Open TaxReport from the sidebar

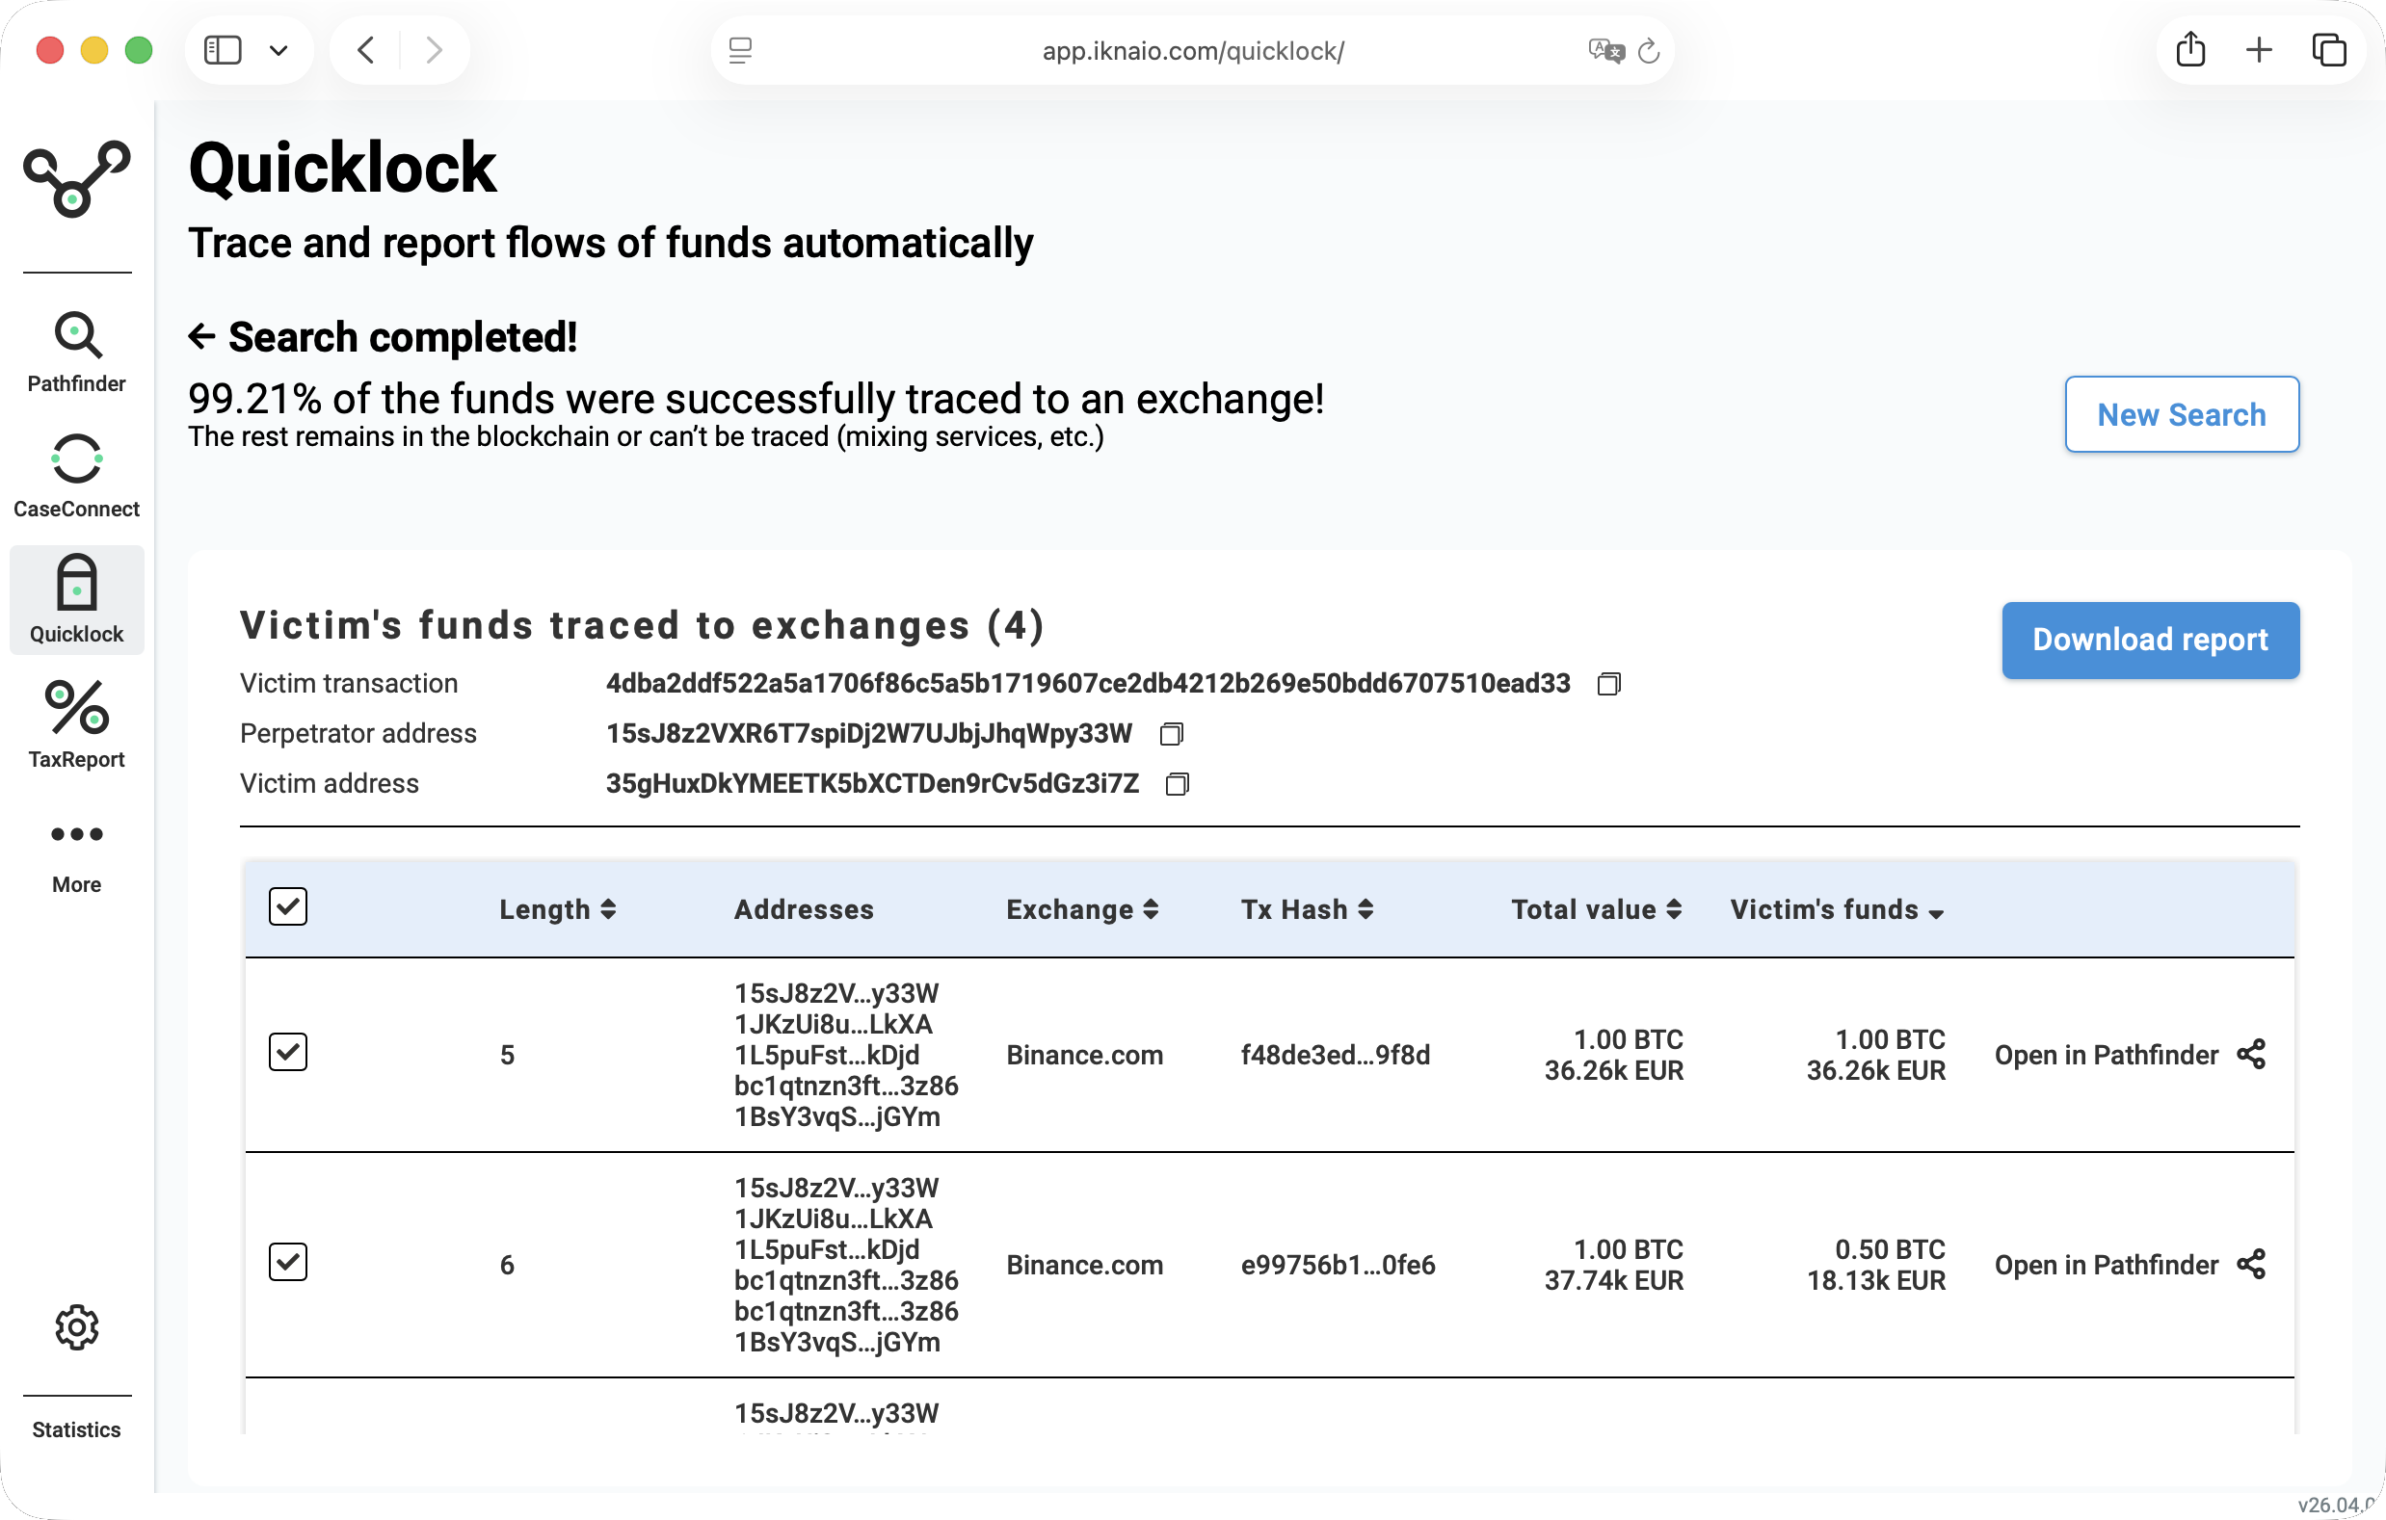coord(76,725)
